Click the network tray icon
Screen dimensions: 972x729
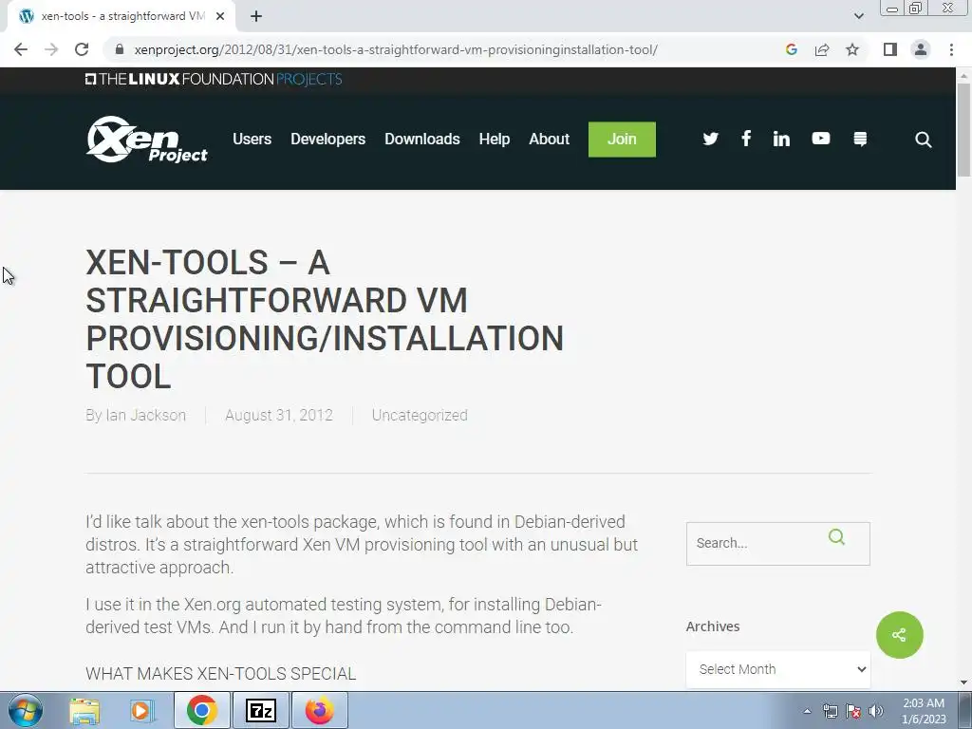click(x=830, y=711)
